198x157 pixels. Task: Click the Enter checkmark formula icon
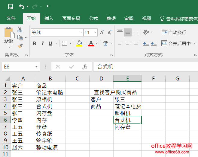72,67
